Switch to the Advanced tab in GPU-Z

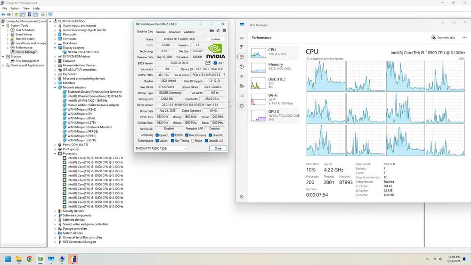coord(174,32)
